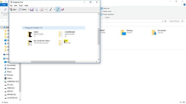The image size is (186, 104).
Task: Click the Videos filmstrip icon in navigation pane
Action: pos(5,78)
